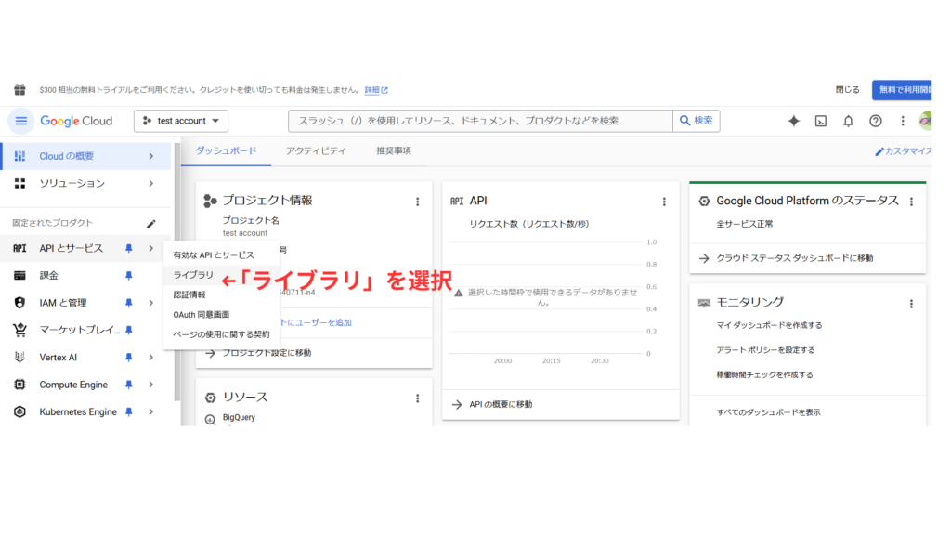Open the hamburger navigation menu
The width and height of the screenshot is (951, 535).
(21, 121)
